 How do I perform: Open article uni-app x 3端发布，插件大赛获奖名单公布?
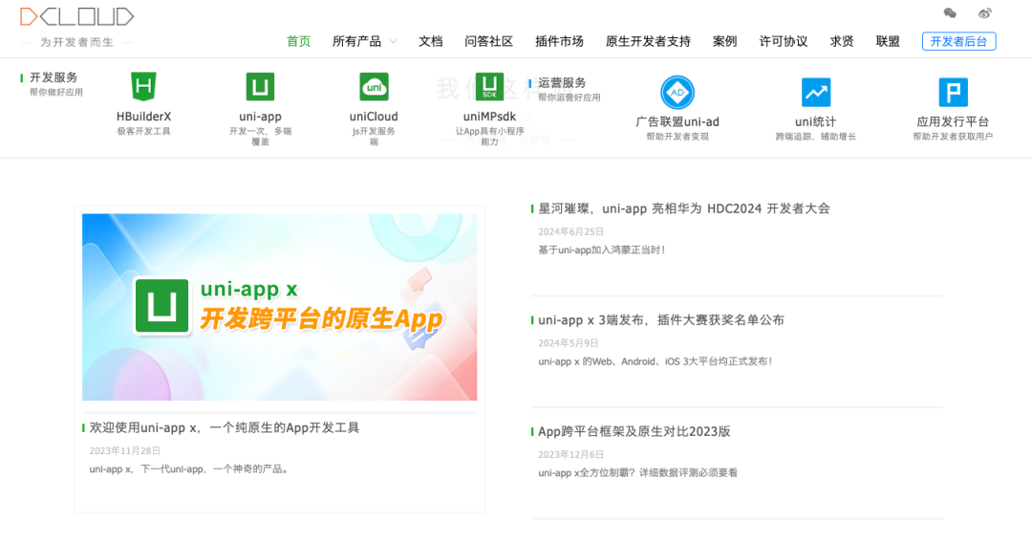tap(661, 320)
